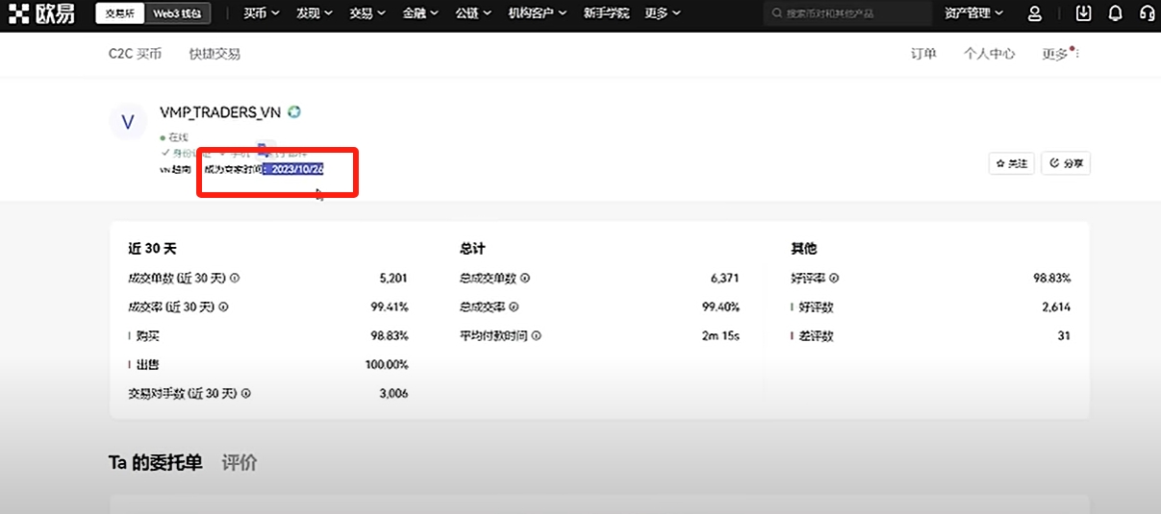Click the 2m 15s average payment time
This screenshot has height=514, width=1161.
point(720,335)
